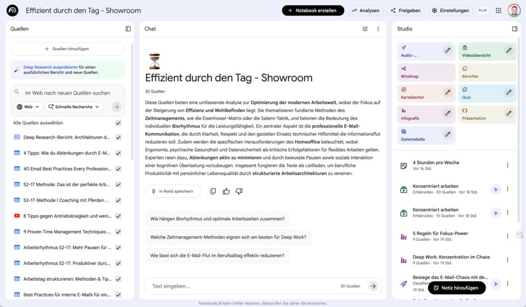Play Besiege das E-Mail-Chaos audio
Viewport: 526px width, 307px height.
(496, 284)
